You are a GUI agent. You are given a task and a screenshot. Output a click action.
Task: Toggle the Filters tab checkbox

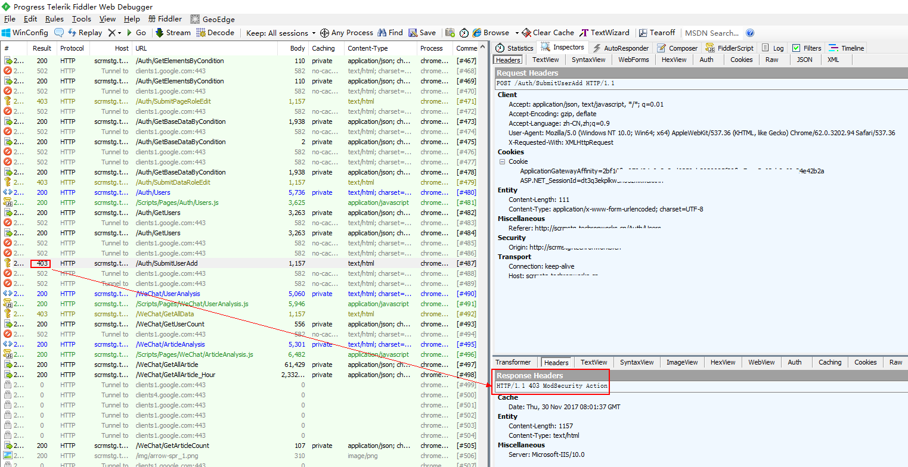click(796, 48)
